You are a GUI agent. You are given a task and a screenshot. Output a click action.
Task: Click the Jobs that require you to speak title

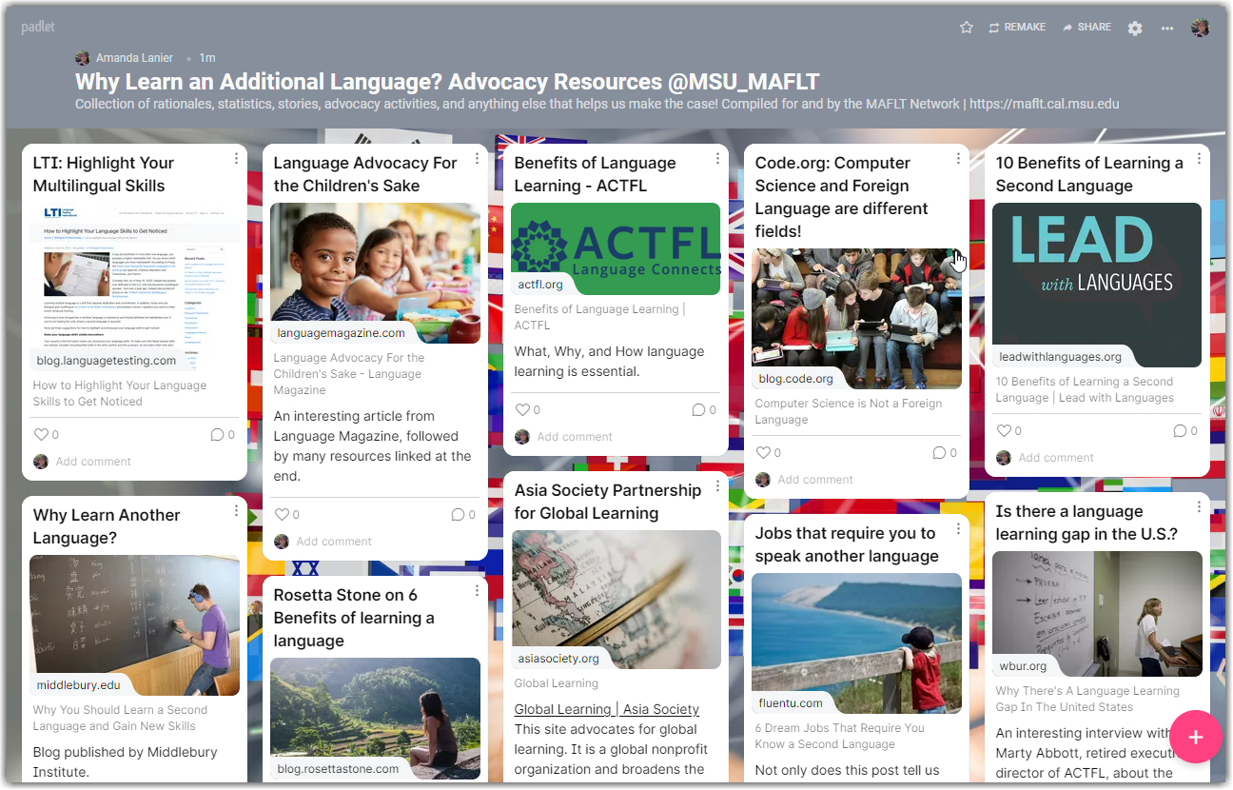coord(847,544)
